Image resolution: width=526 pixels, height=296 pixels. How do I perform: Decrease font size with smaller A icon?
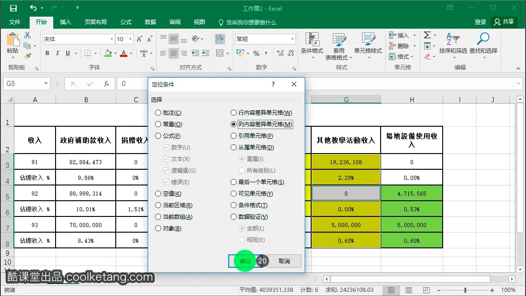[150, 39]
